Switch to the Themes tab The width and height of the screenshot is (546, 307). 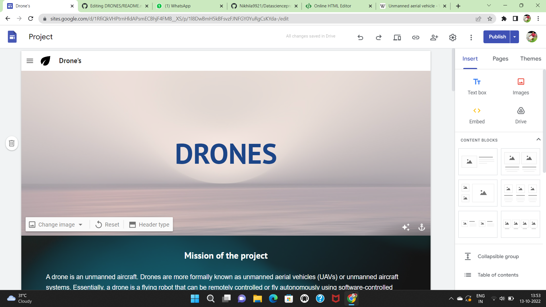[531, 59]
